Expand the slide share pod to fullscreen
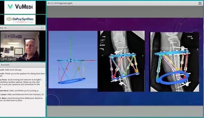Viewport: 204px width, 118px height. pyautogui.click(x=200, y=3)
